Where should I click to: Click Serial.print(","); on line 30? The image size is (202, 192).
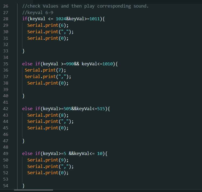[50, 32]
